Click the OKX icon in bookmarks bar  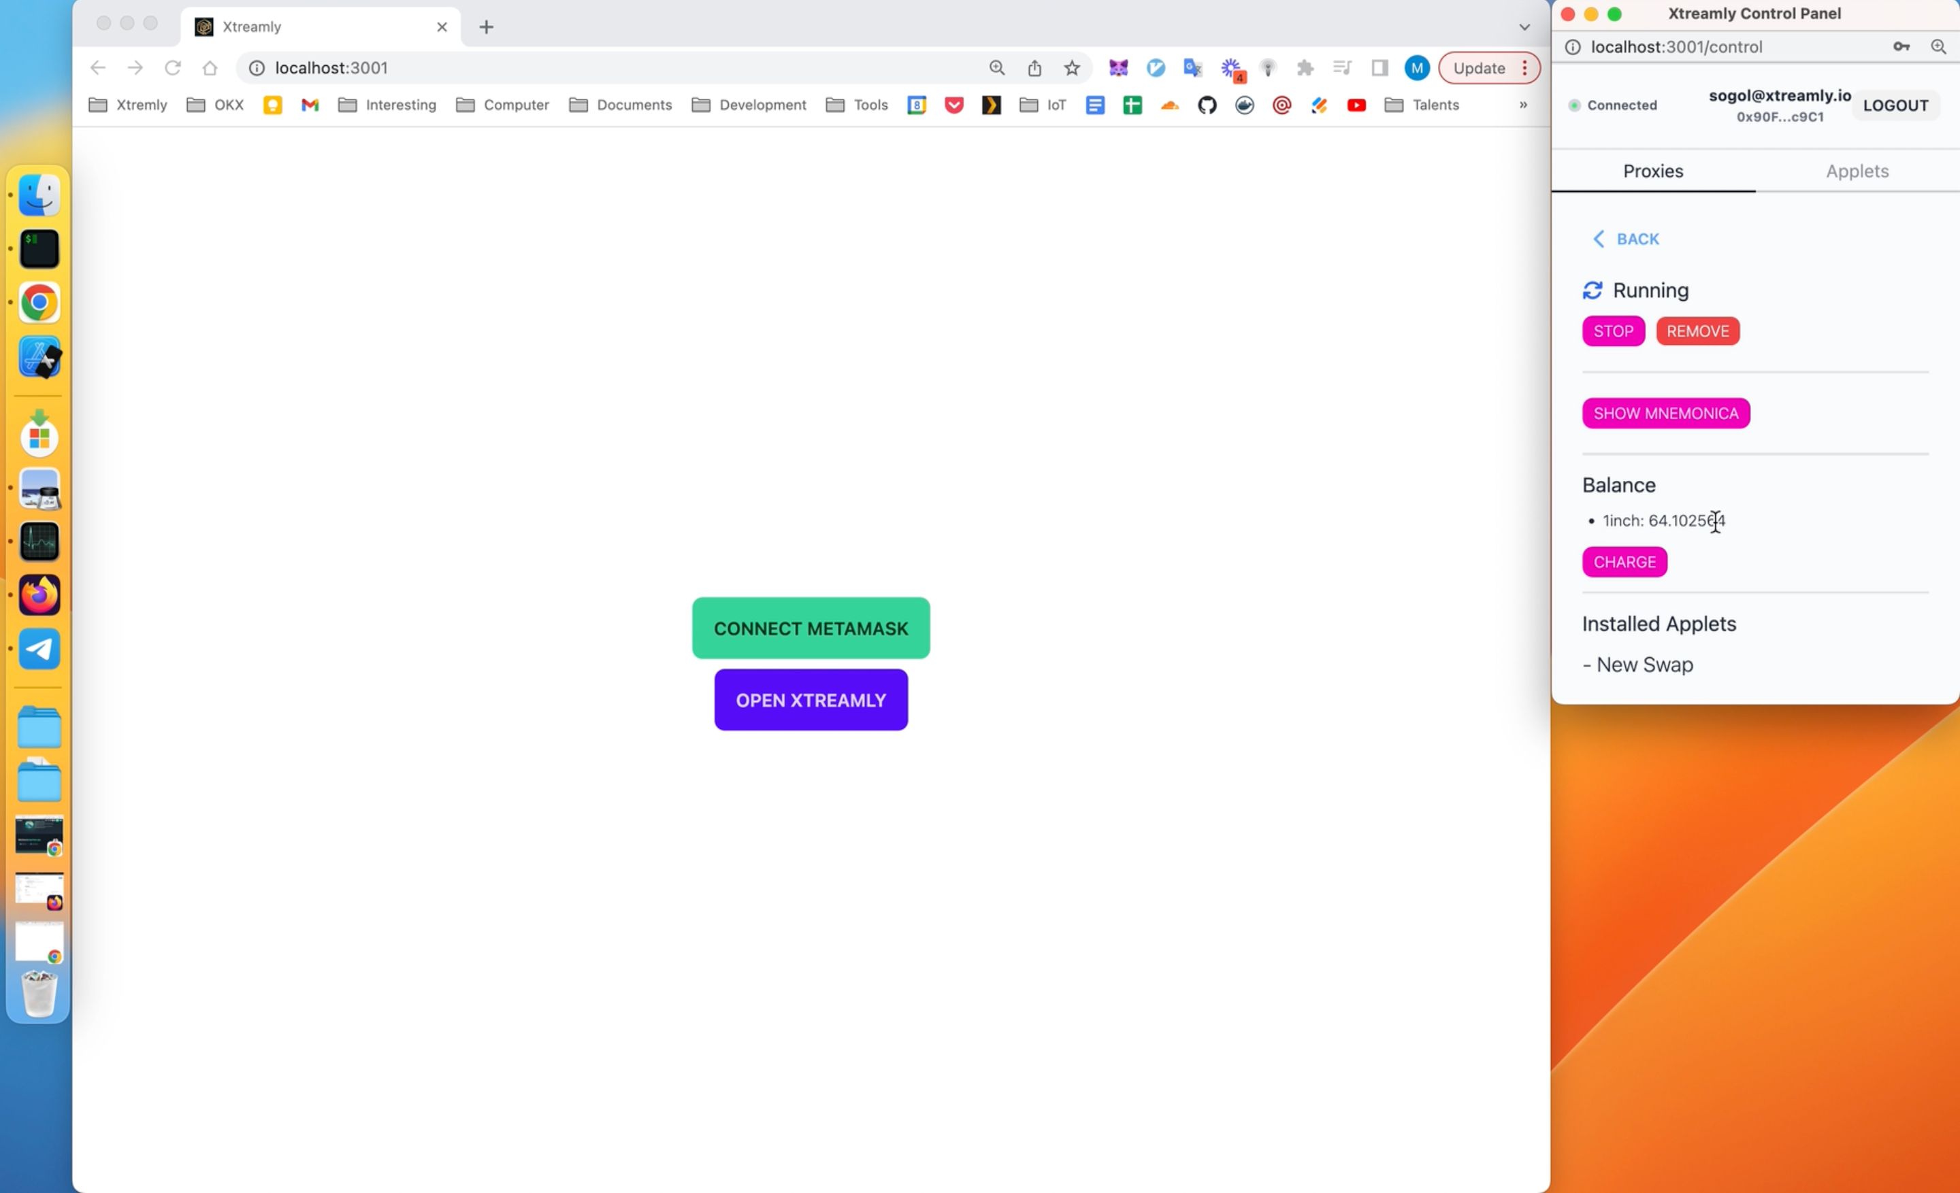tap(227, 103)
